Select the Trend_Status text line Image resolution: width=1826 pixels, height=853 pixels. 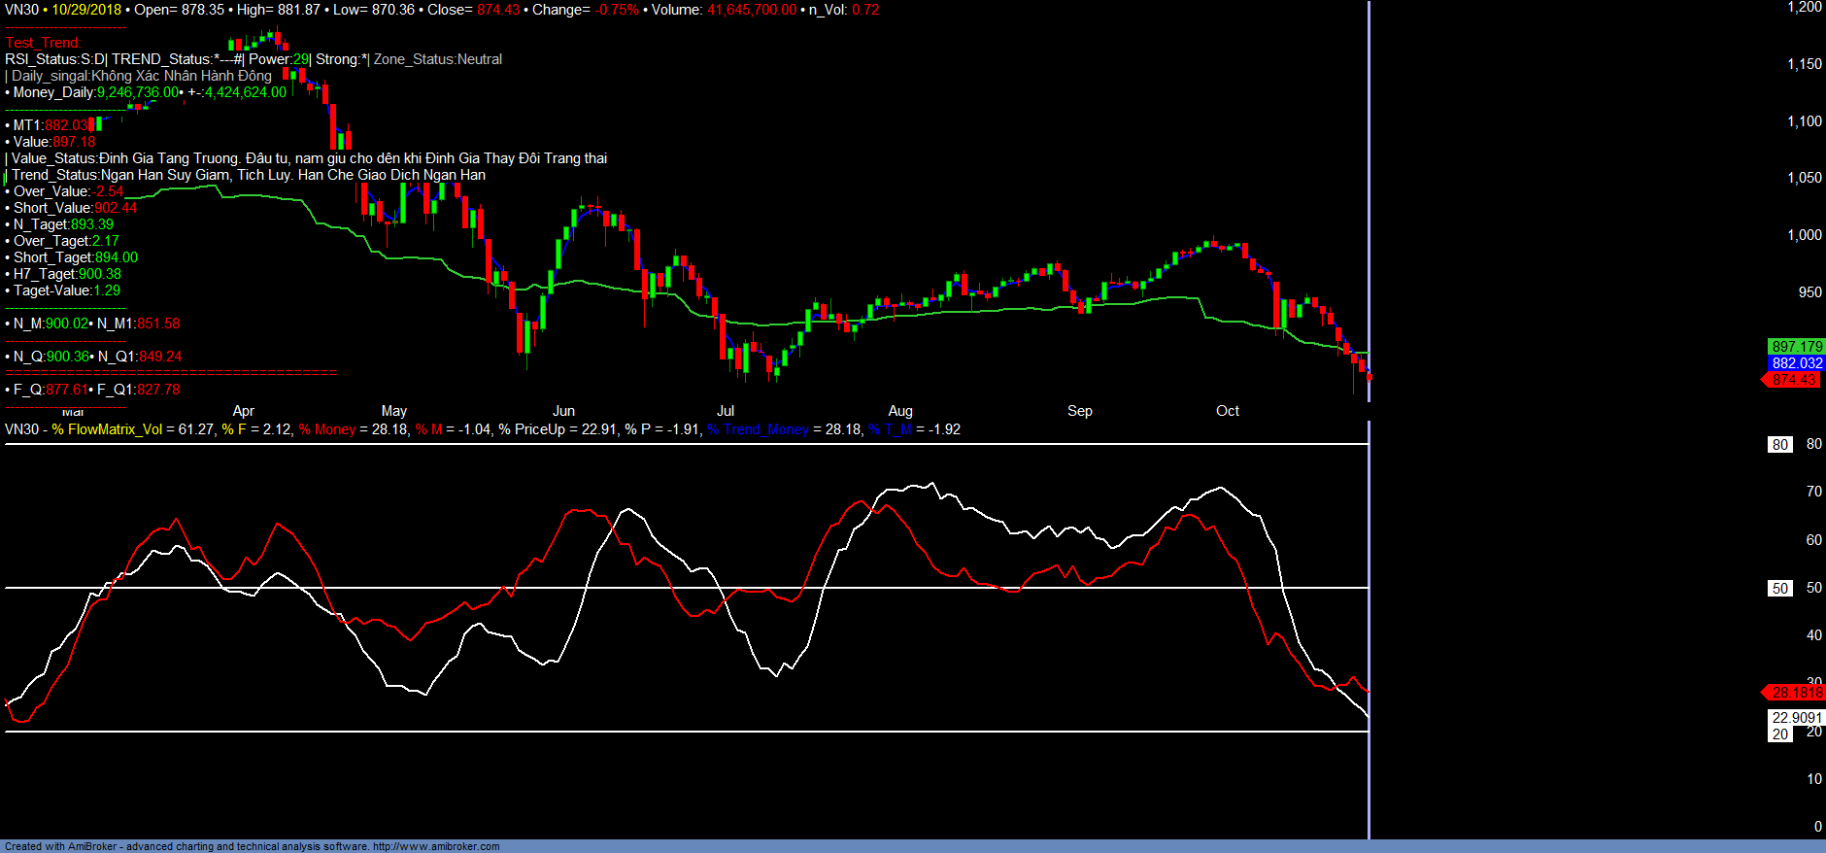[x=248, y=175]
